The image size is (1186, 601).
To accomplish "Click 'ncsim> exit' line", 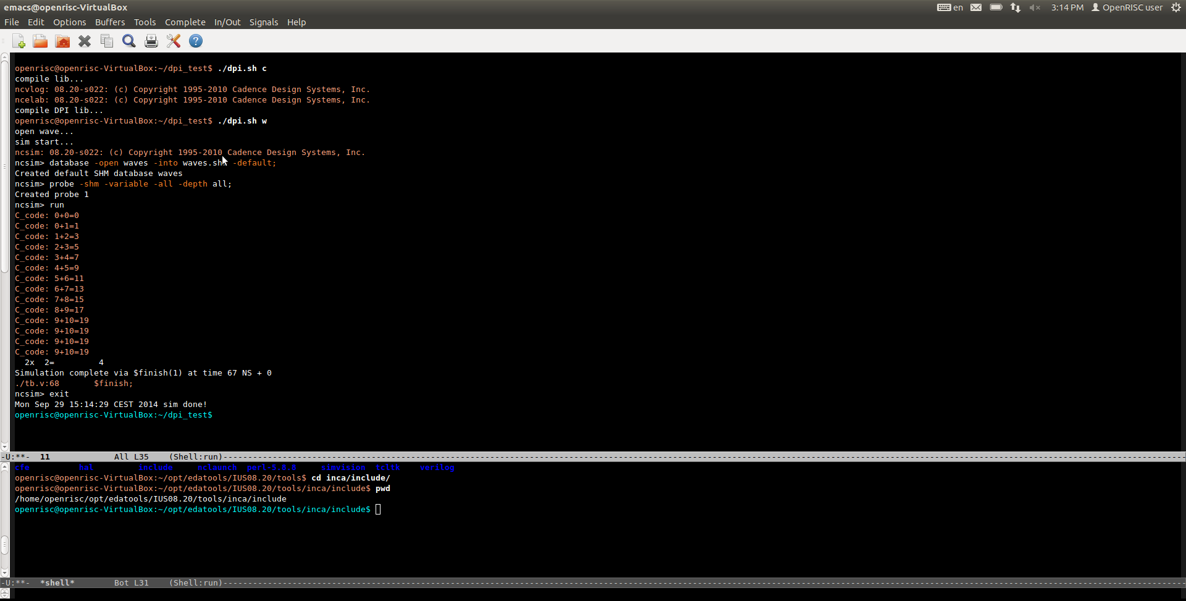I will 42,394.
